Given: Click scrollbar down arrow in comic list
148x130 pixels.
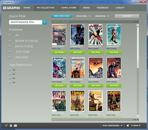Looking at the screenshot, I should 138,116.
